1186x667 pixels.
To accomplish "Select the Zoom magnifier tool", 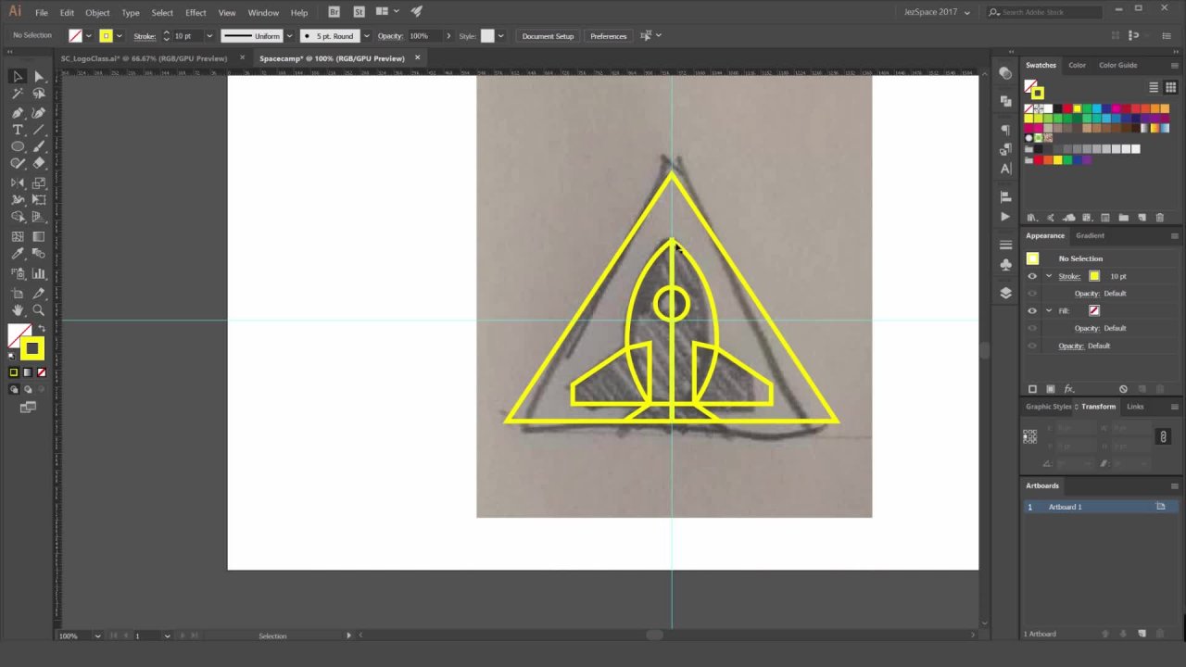I will (39, 310).
